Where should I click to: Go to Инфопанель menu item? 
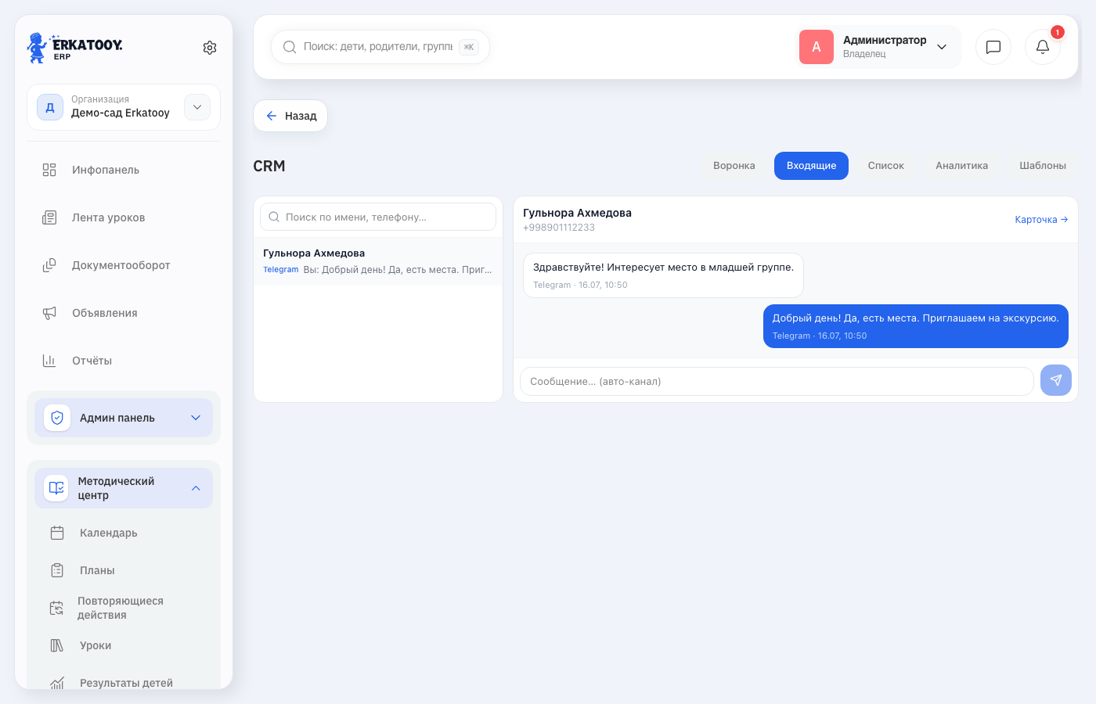pos(124,170)
